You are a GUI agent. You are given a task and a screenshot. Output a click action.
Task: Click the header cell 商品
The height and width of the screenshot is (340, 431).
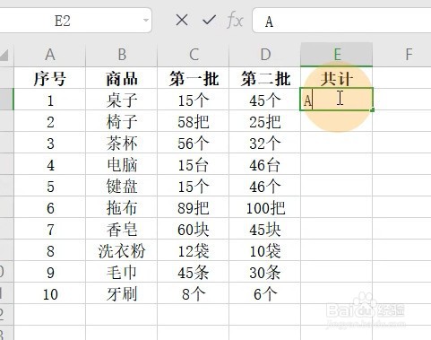pyautogui.click(x=122, y=78)
